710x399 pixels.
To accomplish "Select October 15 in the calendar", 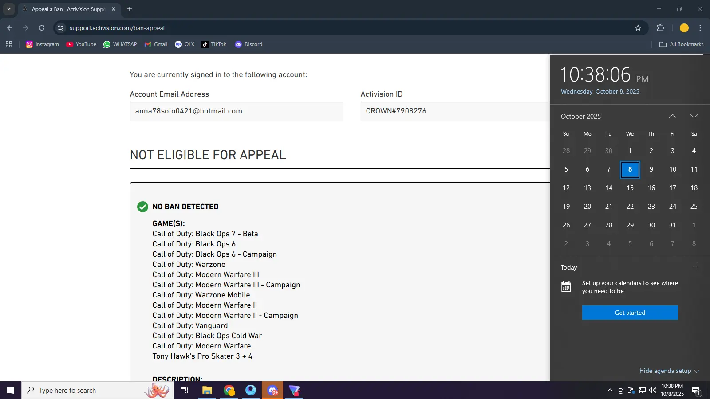I will 630,188.
